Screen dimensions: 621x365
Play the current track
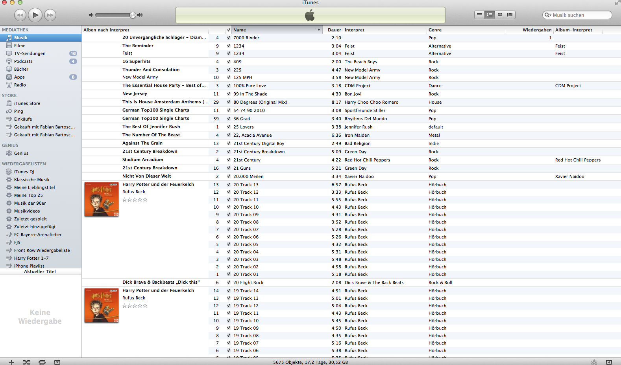[x=35, y=15]
